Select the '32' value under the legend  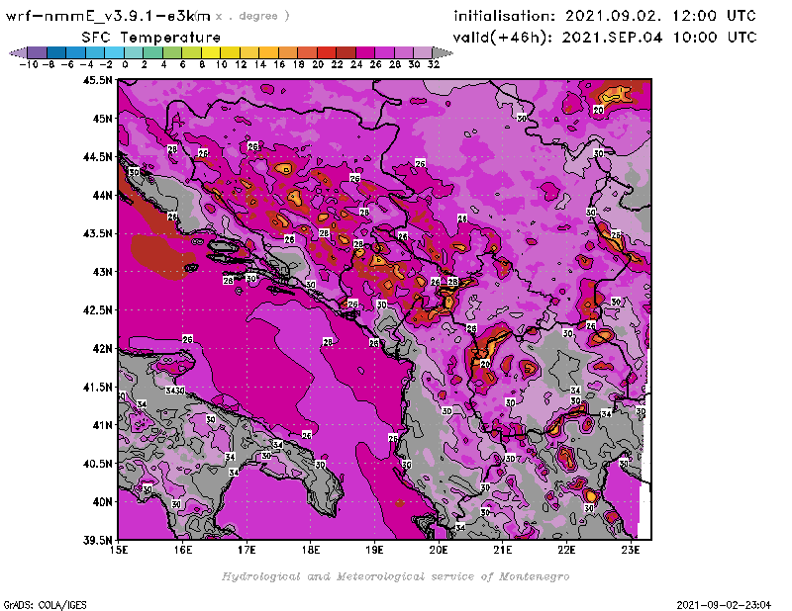tap(434, 64)
